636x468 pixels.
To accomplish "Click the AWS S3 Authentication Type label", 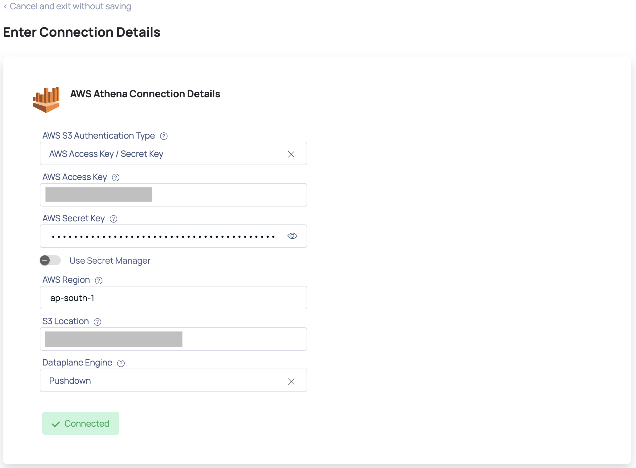I will (99, 136).
